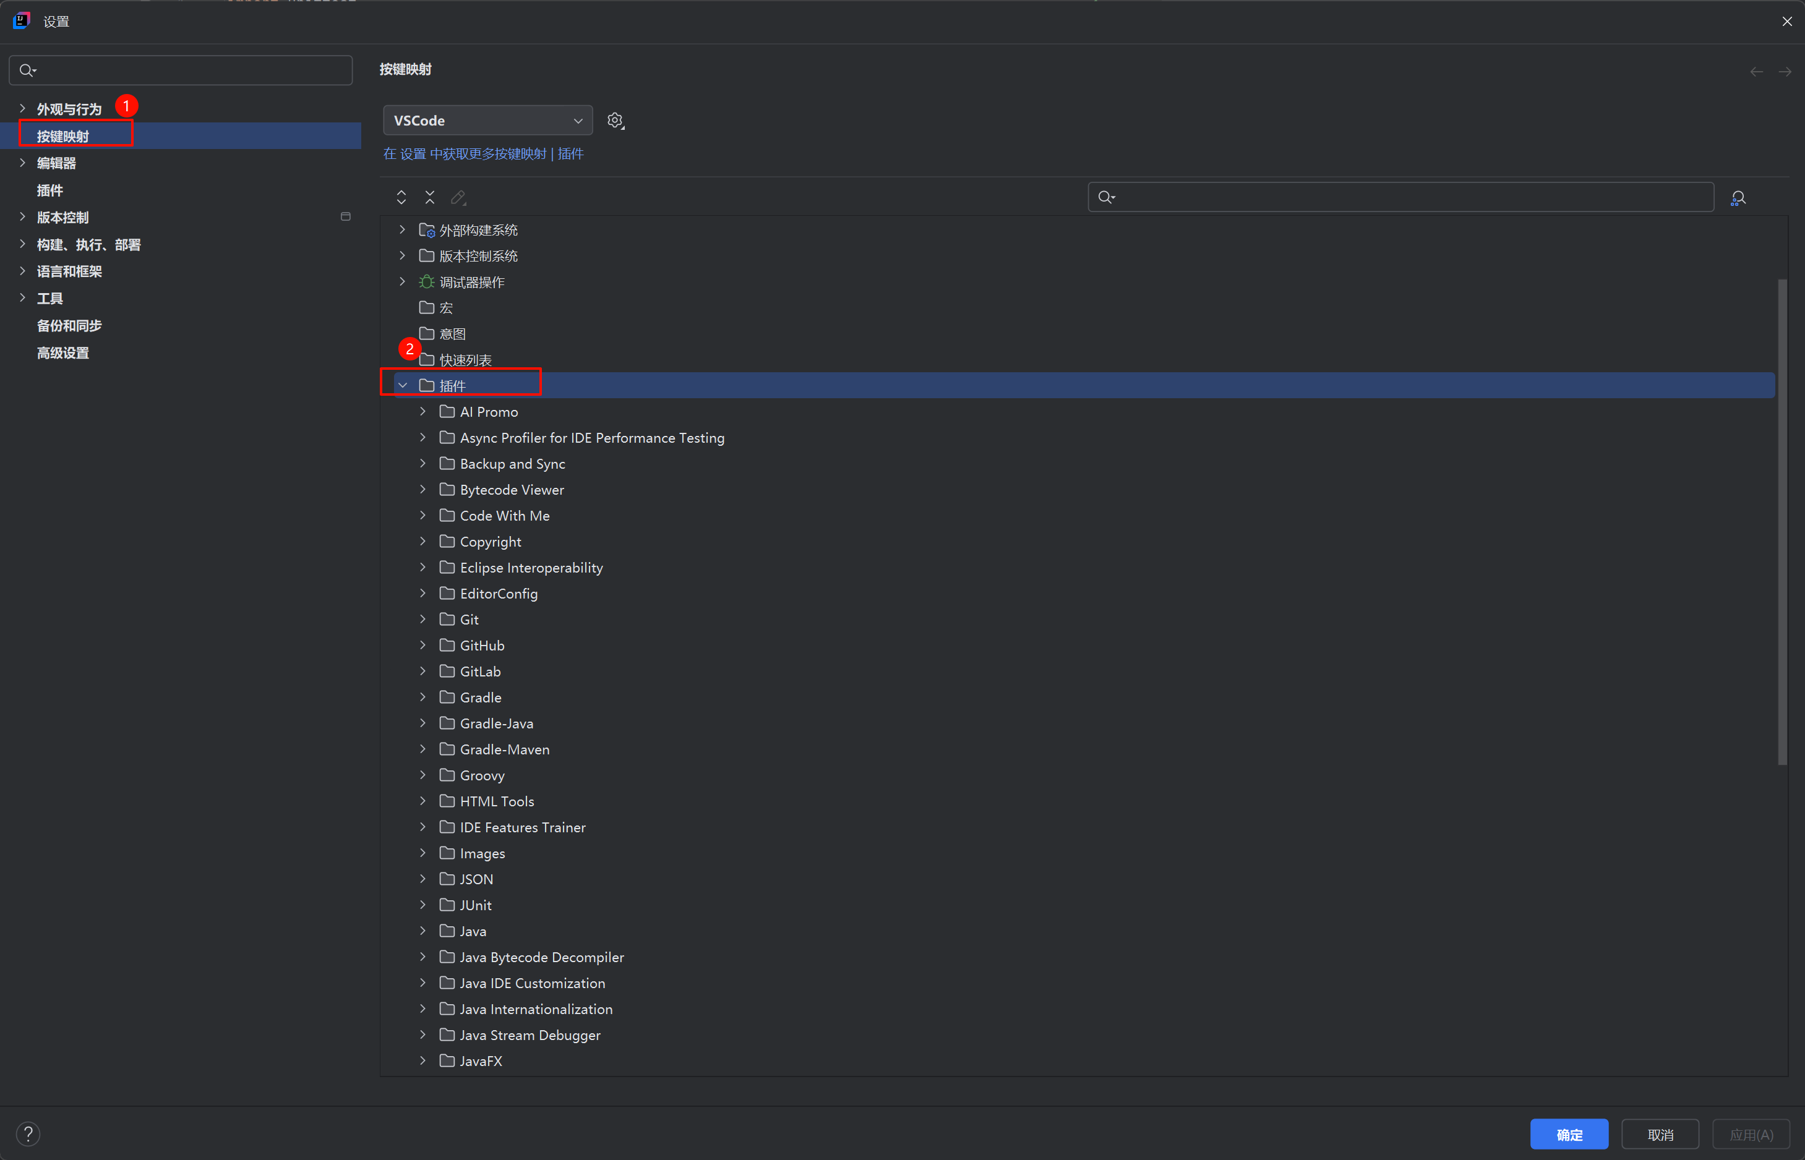Click the debugger actions bug icon
Image resolution: width=1805 pixels, height=1160 pixels.
point(426,282)
